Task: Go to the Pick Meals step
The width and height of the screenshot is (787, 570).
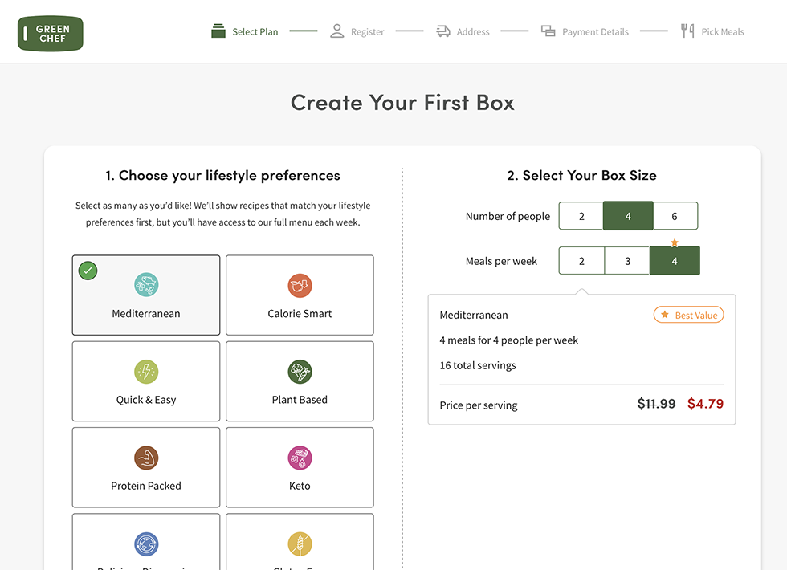Action: point(712,31)
